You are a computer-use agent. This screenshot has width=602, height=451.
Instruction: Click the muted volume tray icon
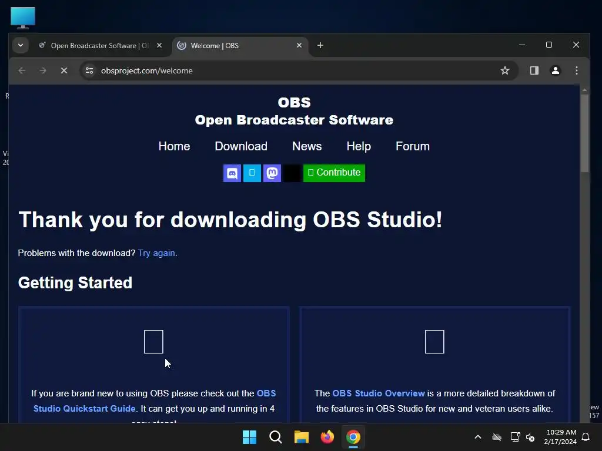click(x=530, y=437)
